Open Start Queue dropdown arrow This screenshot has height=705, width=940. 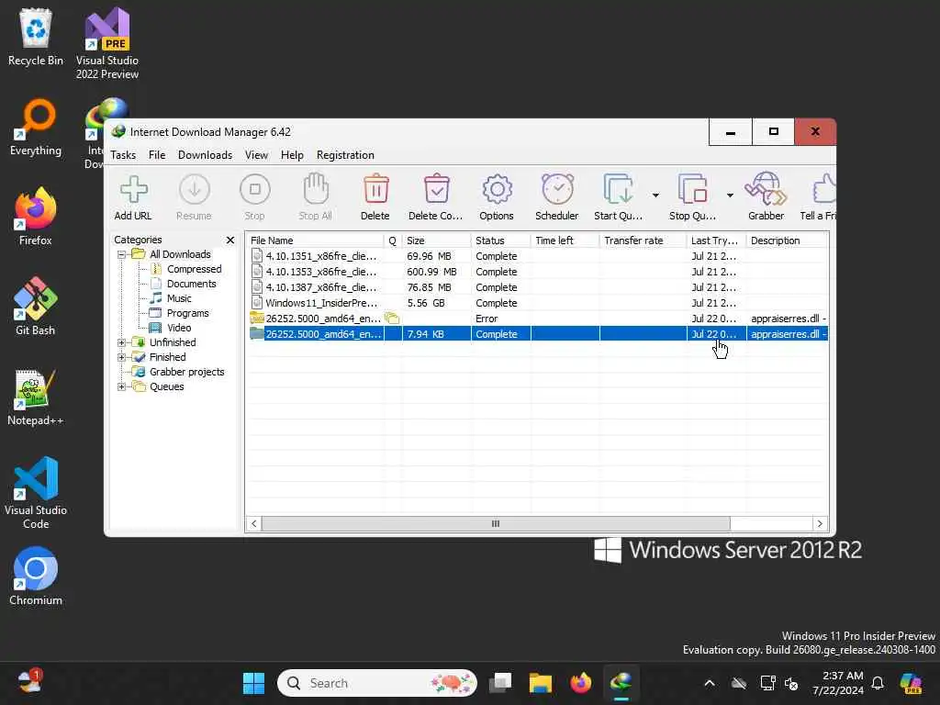655,195
